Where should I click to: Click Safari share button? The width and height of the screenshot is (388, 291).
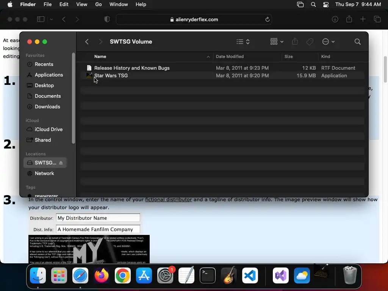pyautogui.click(x=349, y=19)
